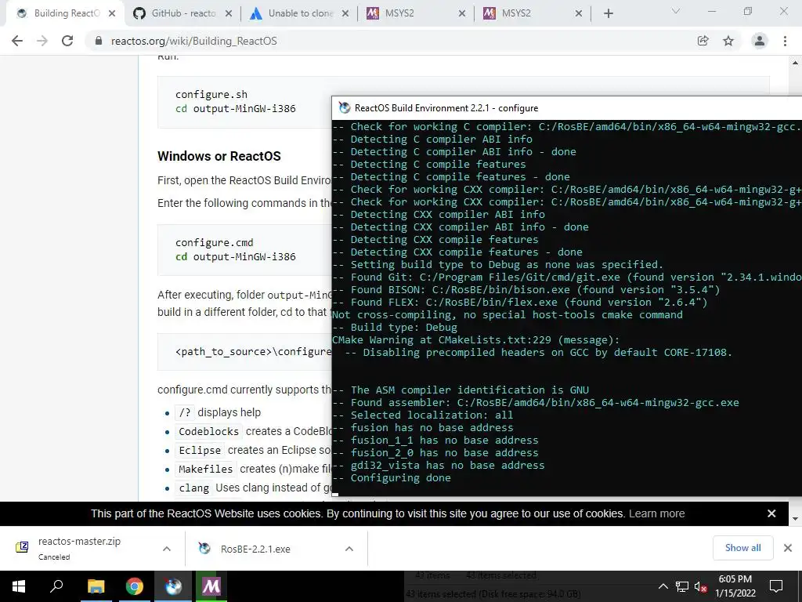
Task: Open Chrome's three-dot menu
Action: (785, 41)
